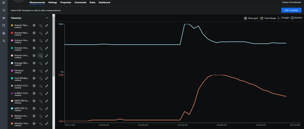
Task: Click pencil edit icon for Gust Windspeed
Action: click(47, 79)
